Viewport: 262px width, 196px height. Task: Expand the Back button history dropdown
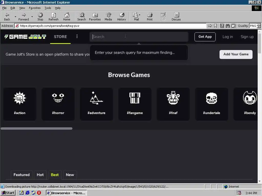click(15, 17)
